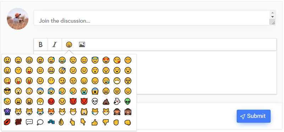The width and height of the screenshot is (284, 132).
Task: Insert the red 100 points emoji
Action: (18, 122)
